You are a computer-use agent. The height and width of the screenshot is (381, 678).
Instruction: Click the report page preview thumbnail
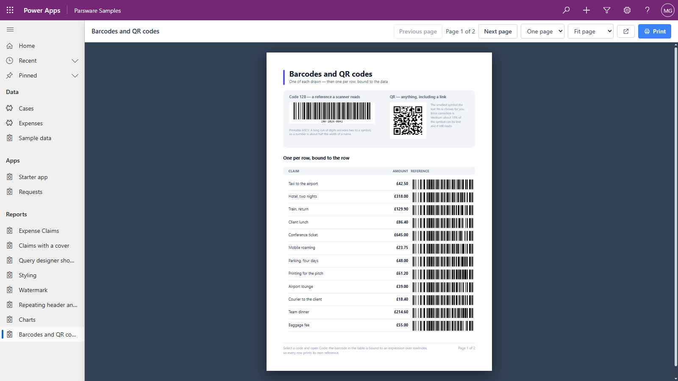coord(379,212)
